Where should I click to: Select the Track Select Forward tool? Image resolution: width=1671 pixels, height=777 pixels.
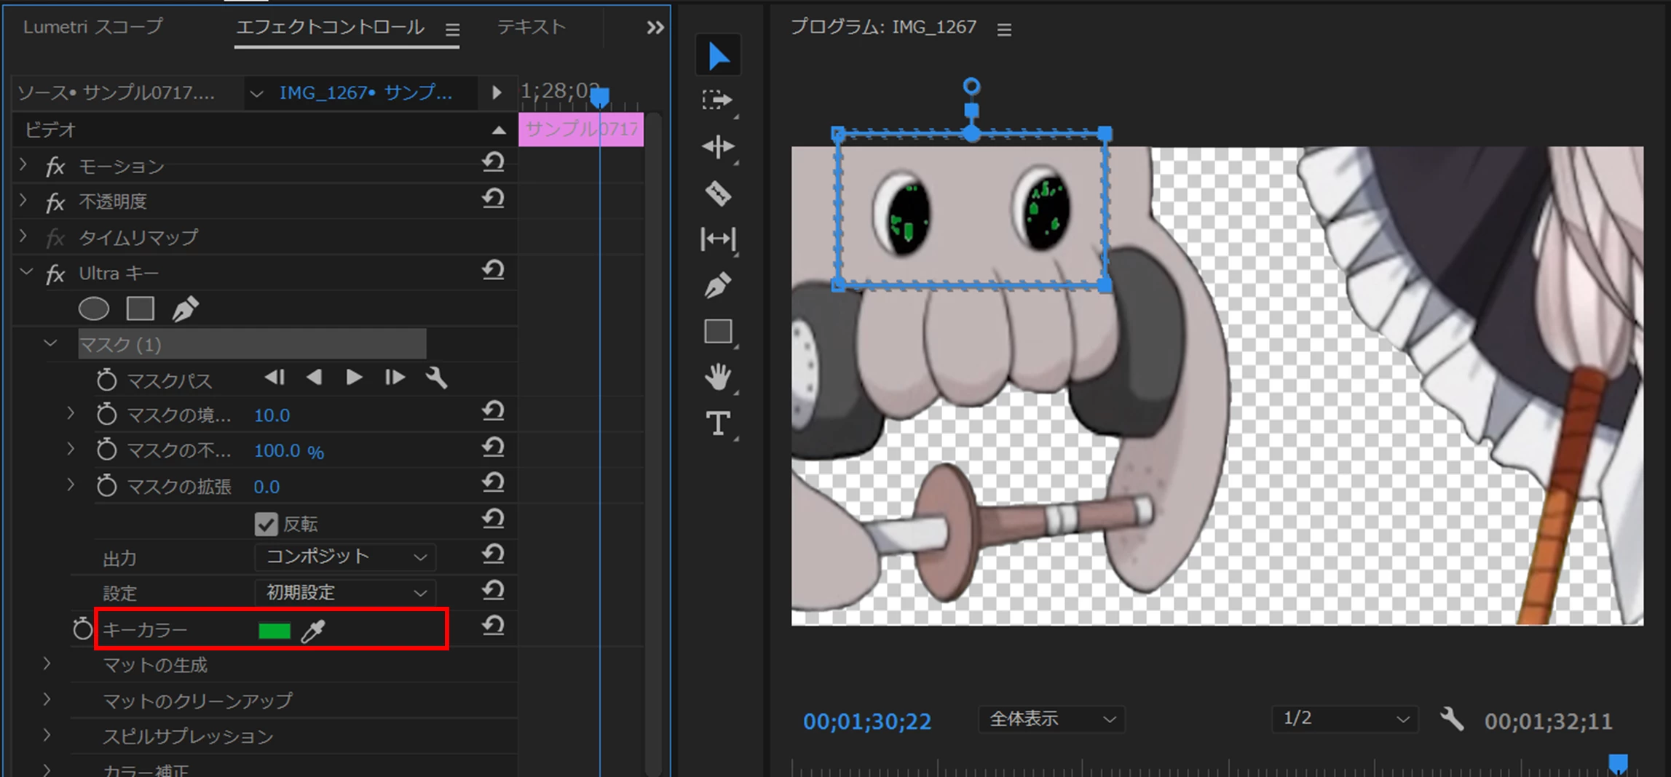click(x=717, y=100)
